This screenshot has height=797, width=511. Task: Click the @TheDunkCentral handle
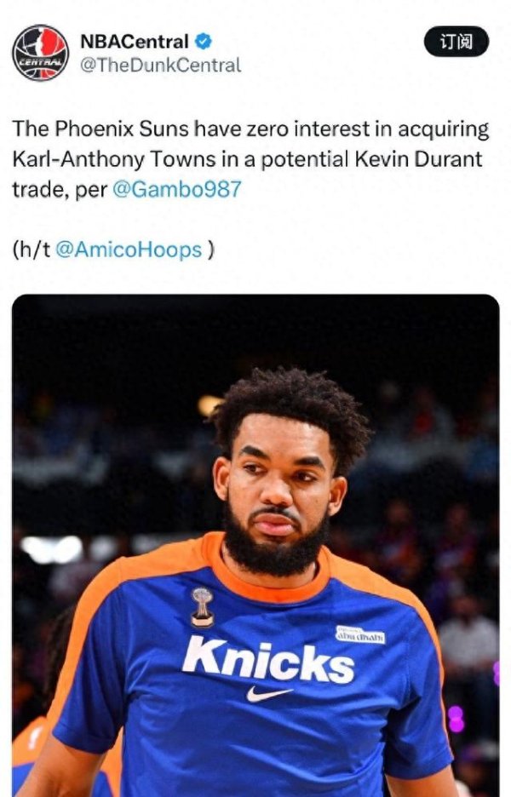(160, 66)
